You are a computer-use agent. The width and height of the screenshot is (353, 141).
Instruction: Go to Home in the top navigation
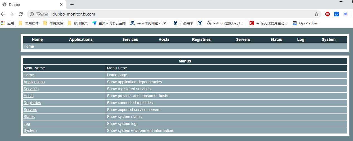37,39
